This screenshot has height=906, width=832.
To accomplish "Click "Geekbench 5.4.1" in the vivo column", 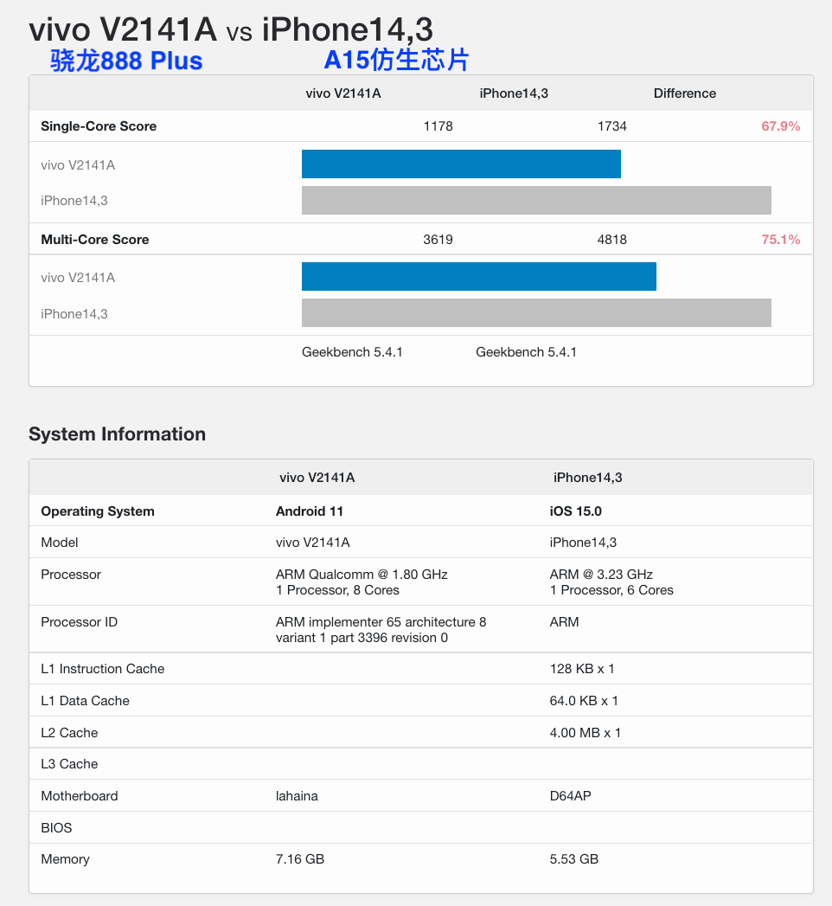I will (x=352, y=352).
